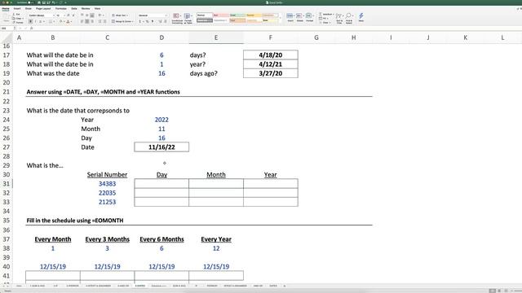This screenshot has width=522, height=293.
Task: Select the cell showing 11/16/22
Action: (x=161, y=146)
